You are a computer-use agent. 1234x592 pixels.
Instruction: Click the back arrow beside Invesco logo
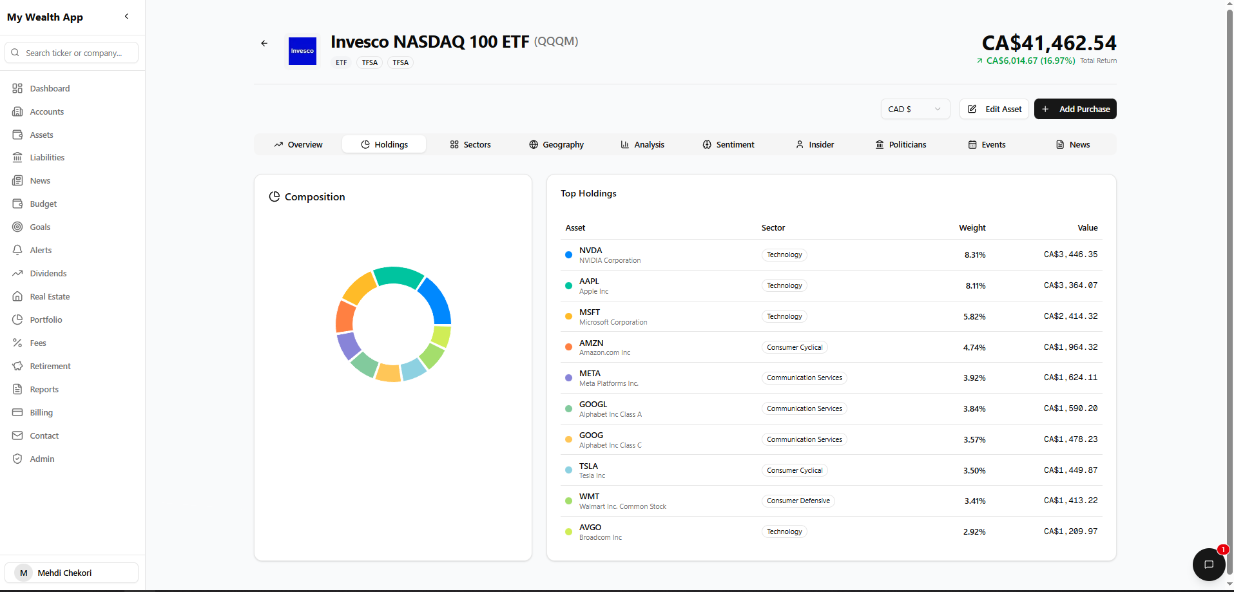point(264,43)
